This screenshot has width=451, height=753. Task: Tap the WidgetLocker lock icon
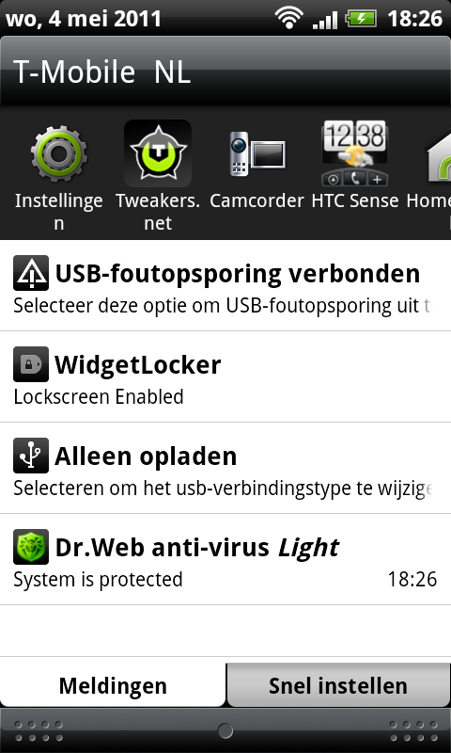click(31, 364)
